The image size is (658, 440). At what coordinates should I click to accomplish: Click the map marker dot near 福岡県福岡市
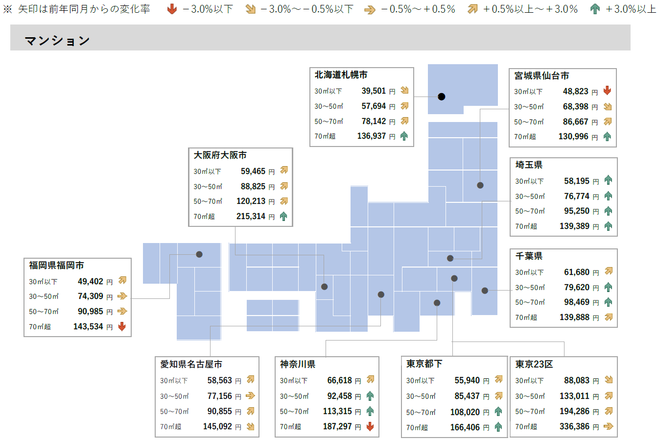tap(199, 254)
